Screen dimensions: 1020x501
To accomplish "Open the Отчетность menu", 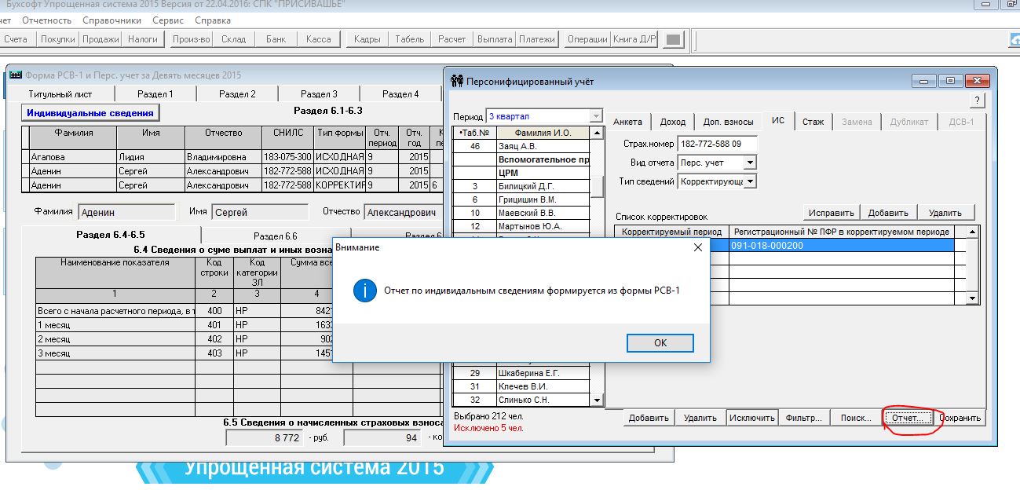I will [x=46, y=20].
